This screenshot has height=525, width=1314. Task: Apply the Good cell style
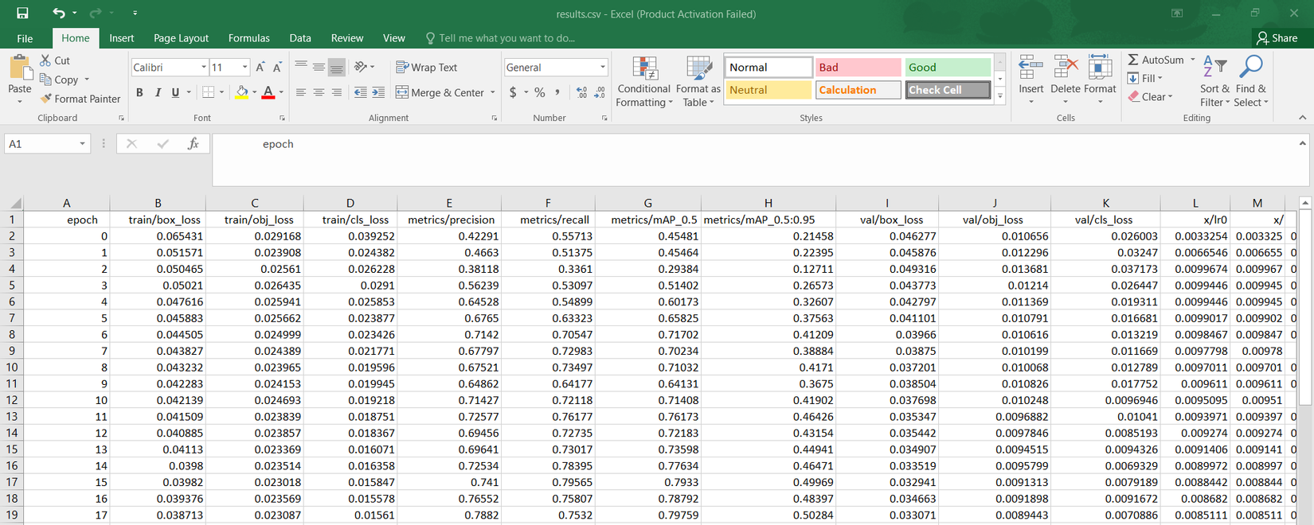coord(947,68)
